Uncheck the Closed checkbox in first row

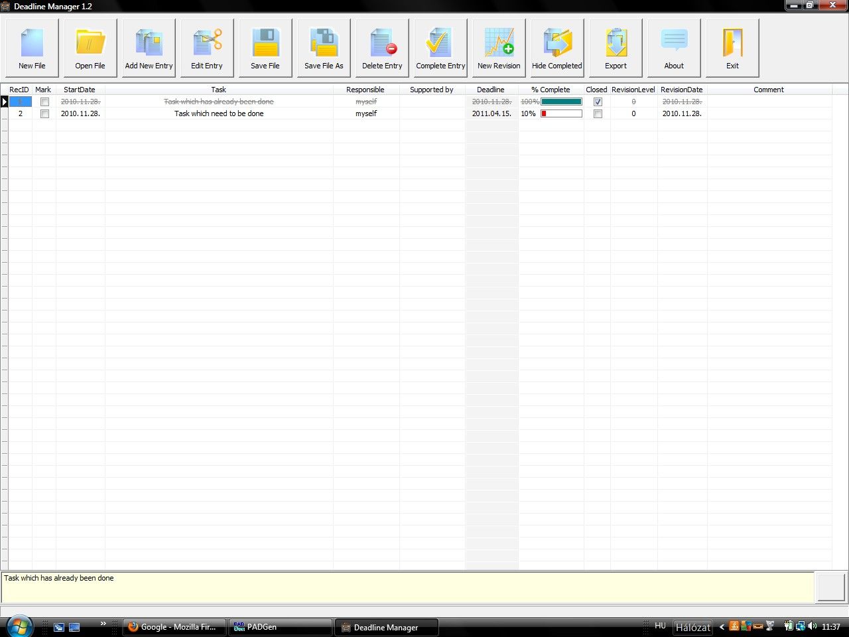click(598, 102)
